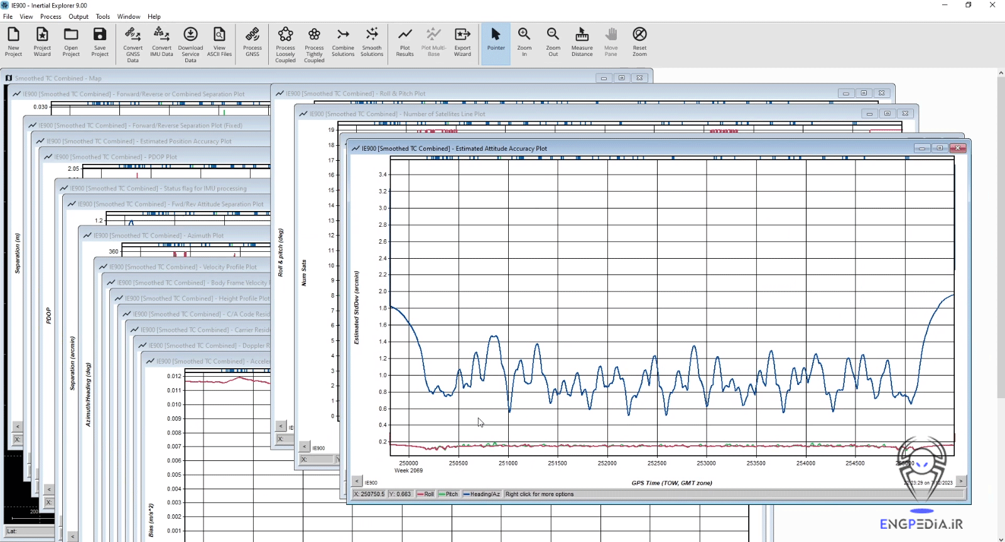Maximize the Smoothed TC Combined Map window
The width and height of the screenshot is (1005, 542).
[x=621, y=78]
